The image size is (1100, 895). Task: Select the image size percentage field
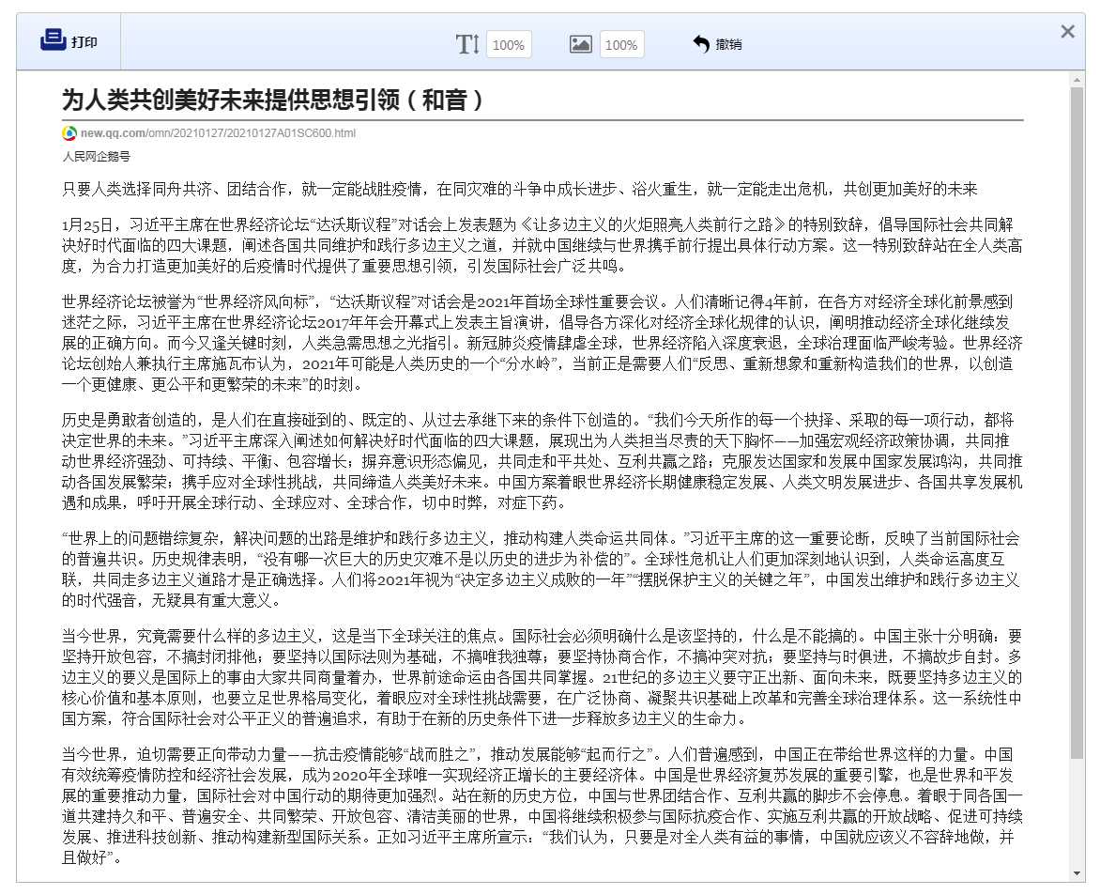pos(620,45)
